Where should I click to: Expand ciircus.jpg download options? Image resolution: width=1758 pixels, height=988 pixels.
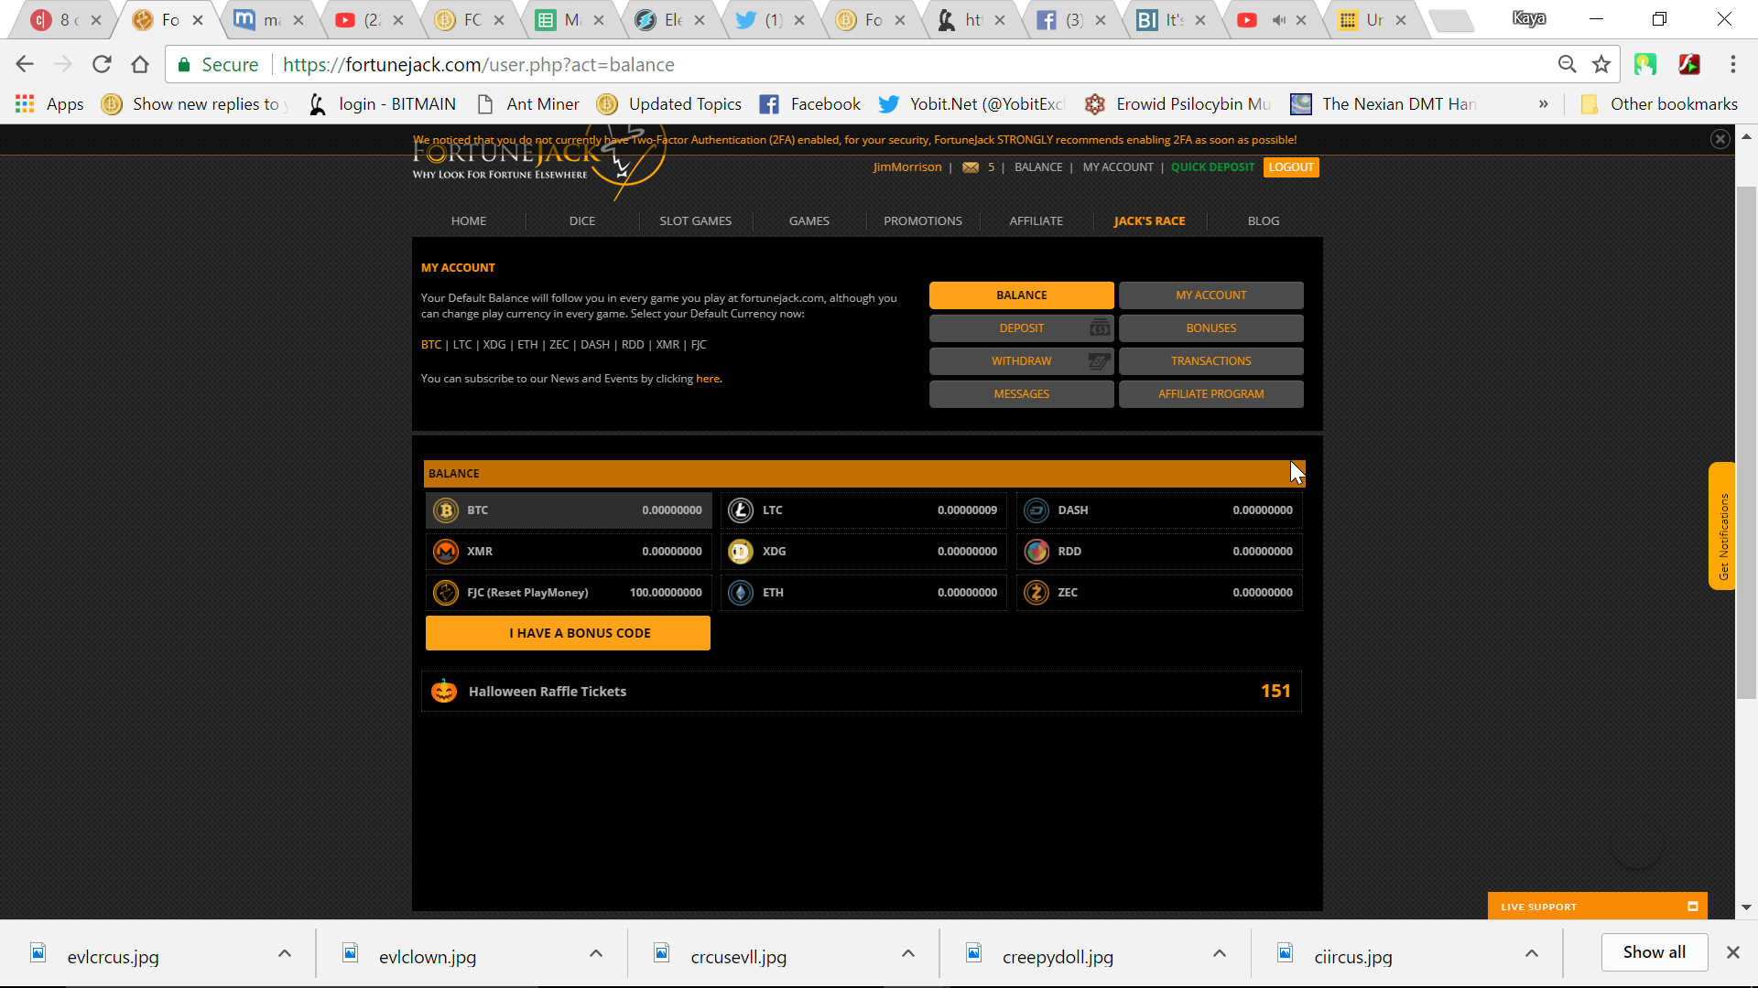[1532, 953]
